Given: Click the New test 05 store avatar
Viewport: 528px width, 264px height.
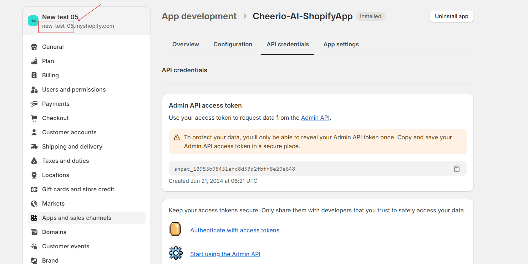Looking at the screenshot, I should (33, 21).
